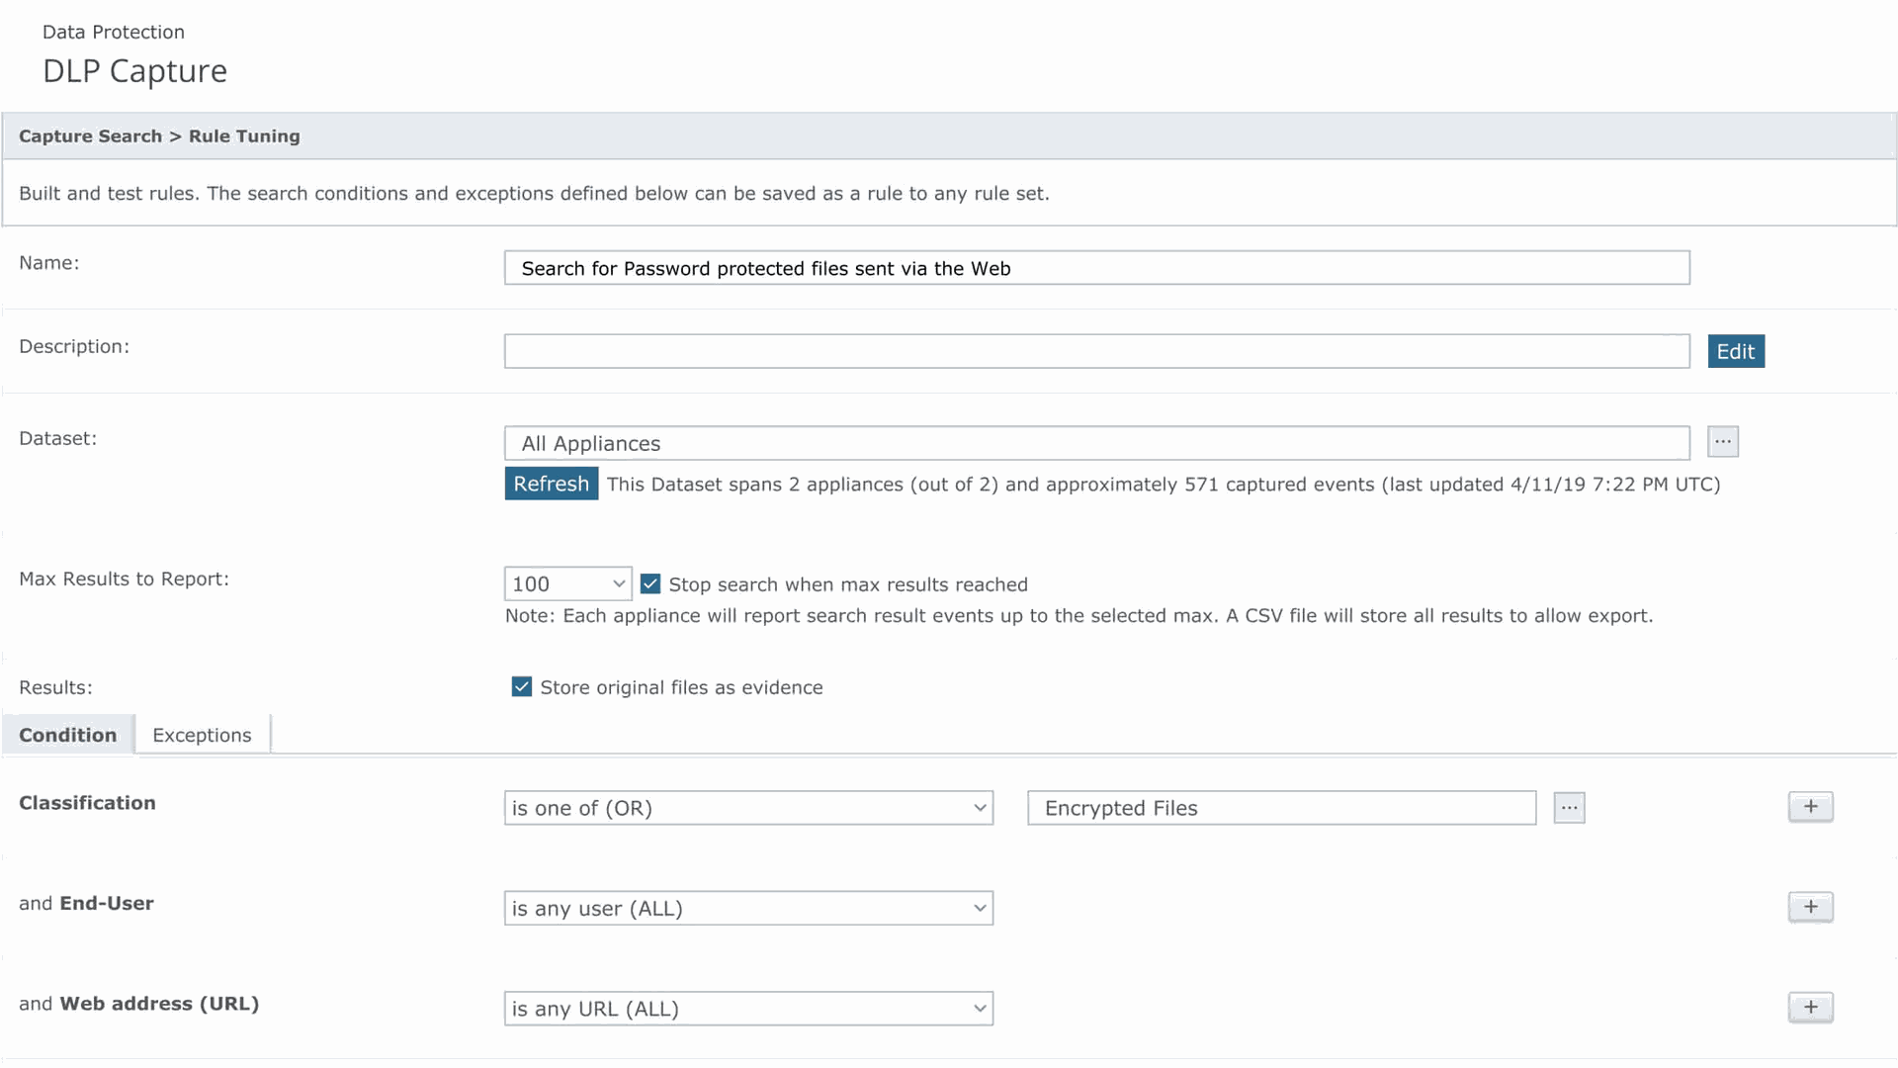Open the Dataset browse ellipsis button
The width and height of the screenshot is (1898, 1068).
[1722, 442]
